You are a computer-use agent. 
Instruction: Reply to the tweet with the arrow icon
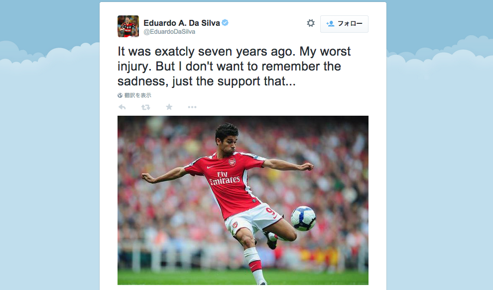click(x=122, y=107)
